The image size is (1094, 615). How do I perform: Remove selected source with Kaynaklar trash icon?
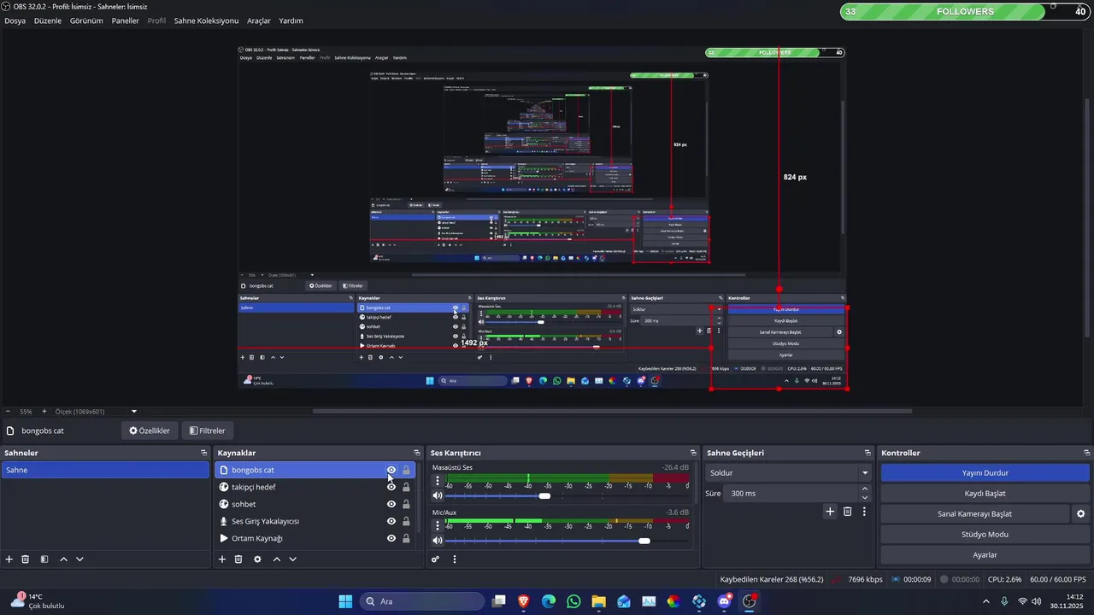tap(238, 559)
